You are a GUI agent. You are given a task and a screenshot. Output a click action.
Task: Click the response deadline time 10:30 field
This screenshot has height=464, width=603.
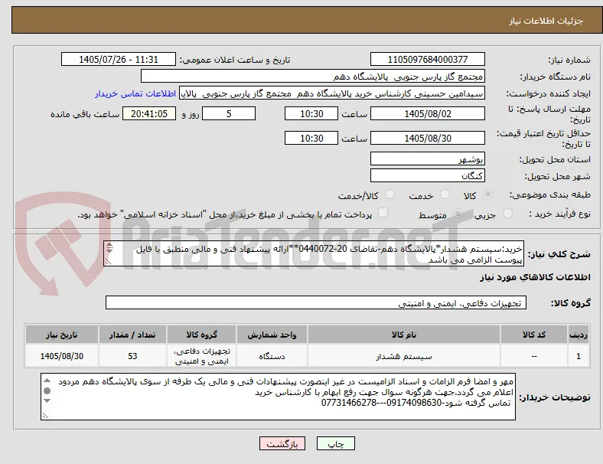coord(311,114)
